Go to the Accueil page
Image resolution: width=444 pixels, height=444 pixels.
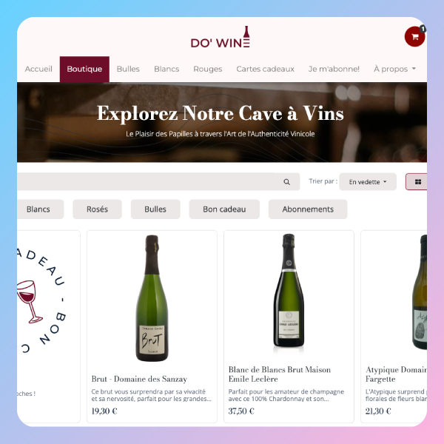38,69
